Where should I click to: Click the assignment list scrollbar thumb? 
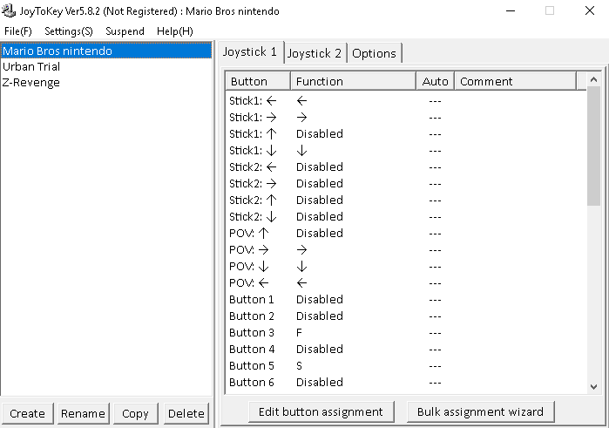[x=593, y=146]
